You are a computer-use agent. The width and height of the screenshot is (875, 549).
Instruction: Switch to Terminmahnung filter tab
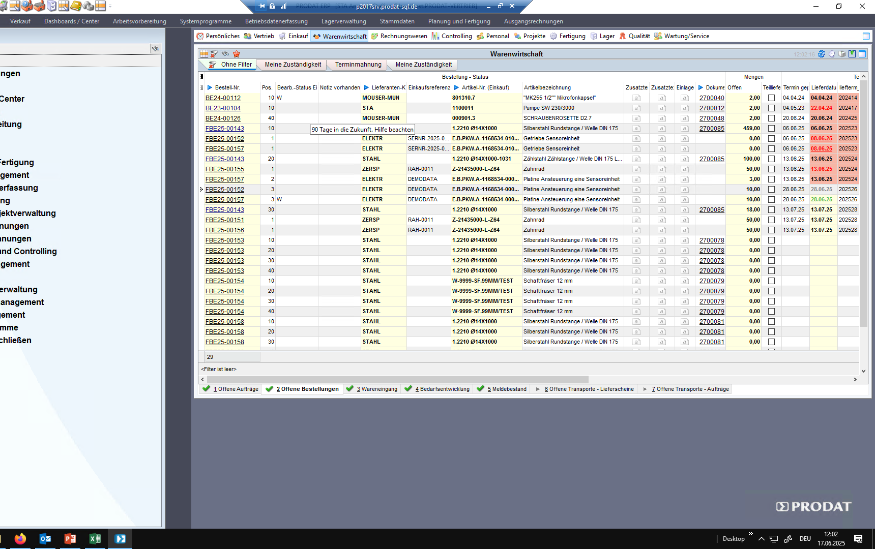click(358, 65)
